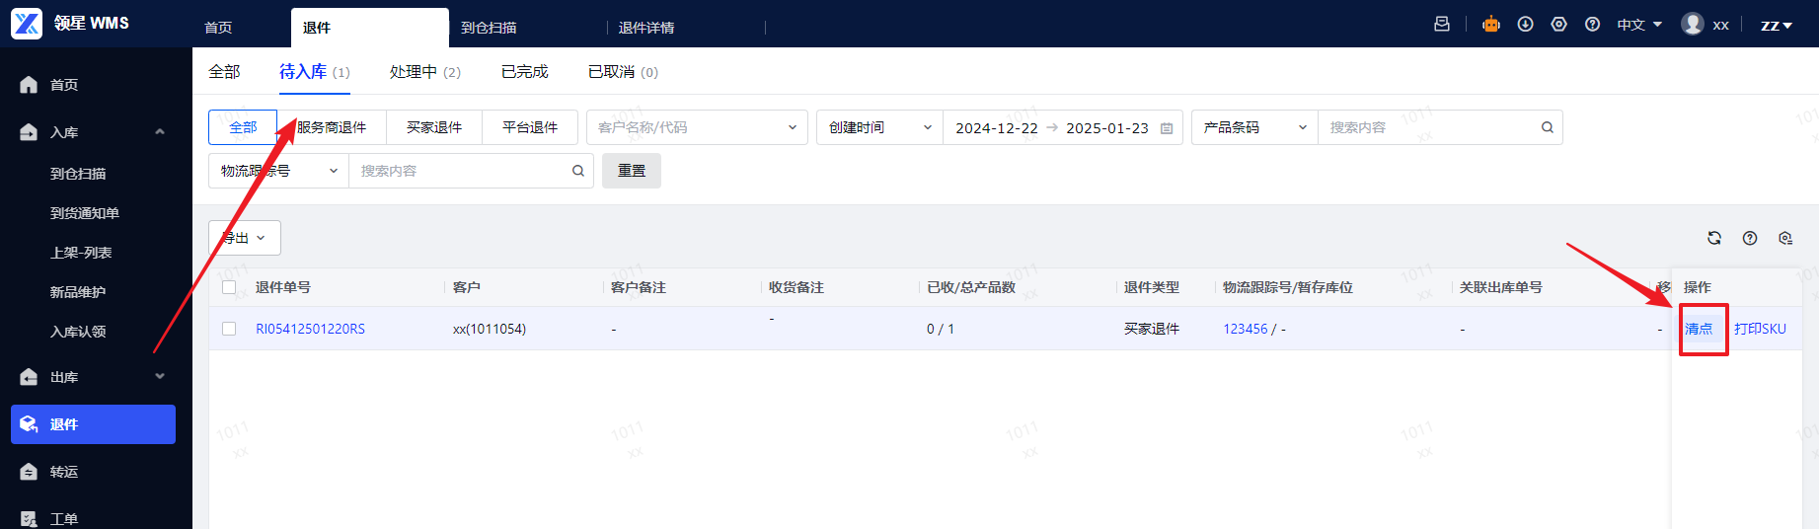Viewport: 1819px width, 529px height.
Task: Click the 清点 action link
Action: tap(1699, 329)
